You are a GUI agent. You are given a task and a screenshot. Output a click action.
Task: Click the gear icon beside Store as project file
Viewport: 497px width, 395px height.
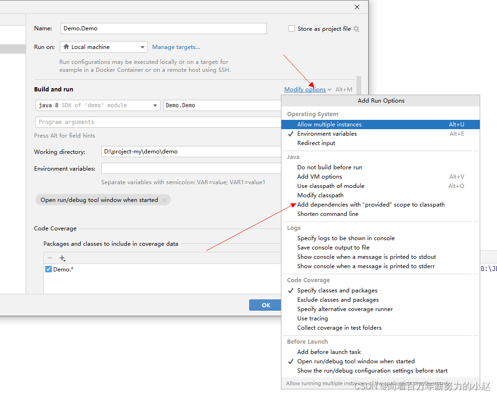tap(356, 28)
